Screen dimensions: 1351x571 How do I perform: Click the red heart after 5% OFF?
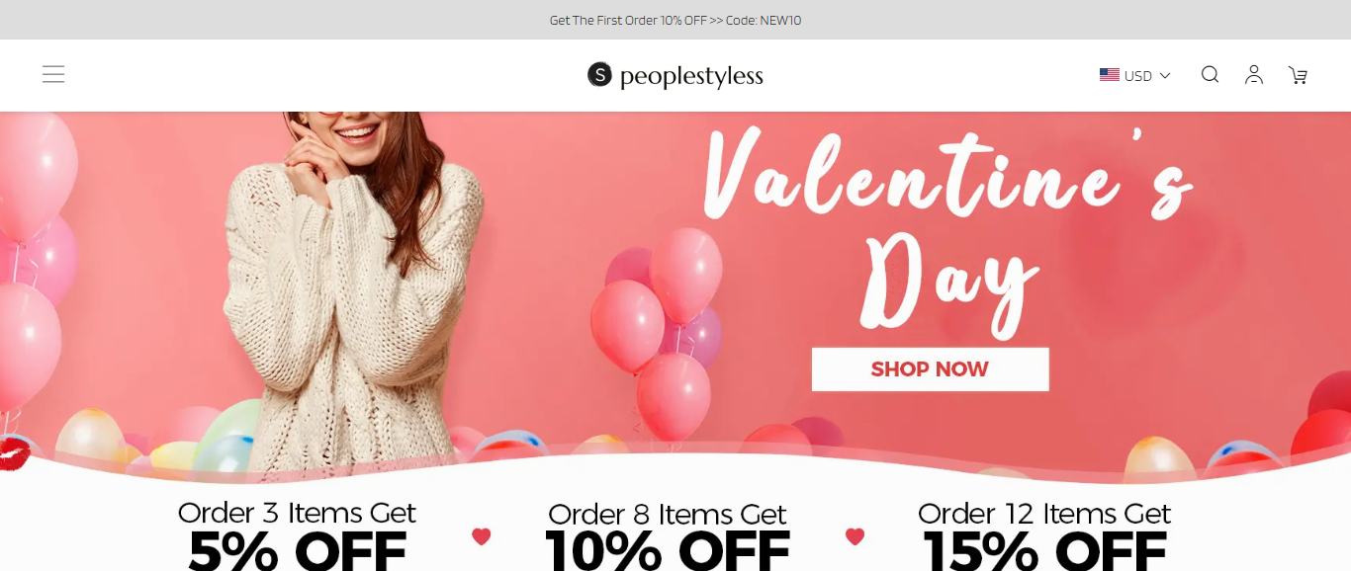(481, 536)
